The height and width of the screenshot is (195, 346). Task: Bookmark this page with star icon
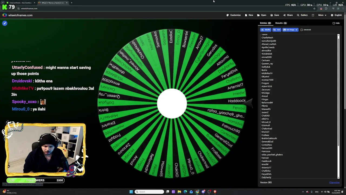[x=314, y=8]
